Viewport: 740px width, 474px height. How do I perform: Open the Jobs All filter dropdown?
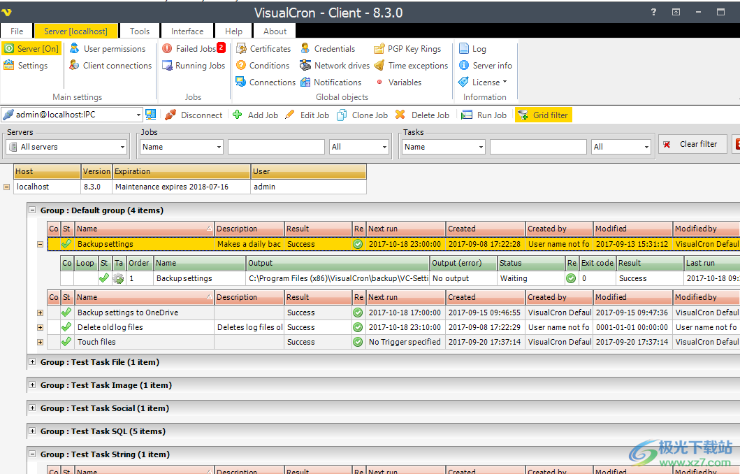click(x=384, y=147)
